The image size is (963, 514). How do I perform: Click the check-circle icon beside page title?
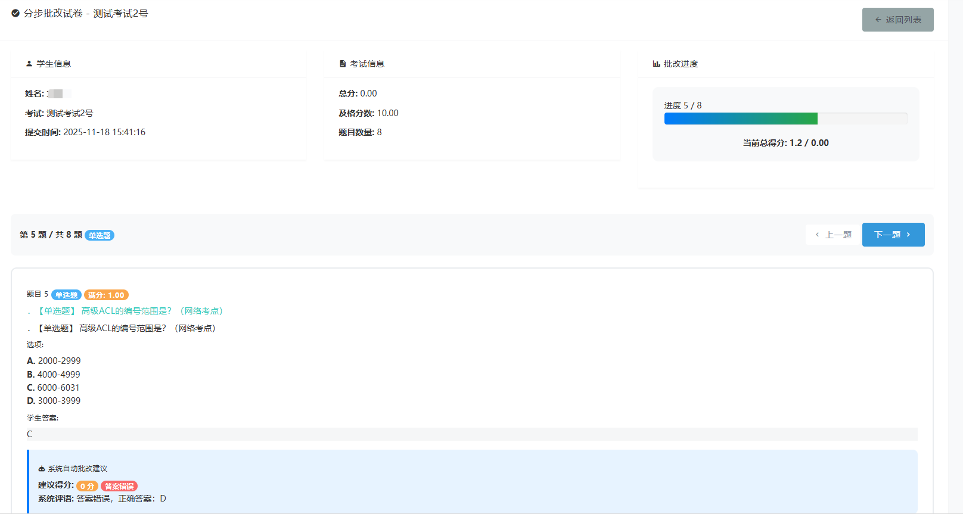click(15, 13)
